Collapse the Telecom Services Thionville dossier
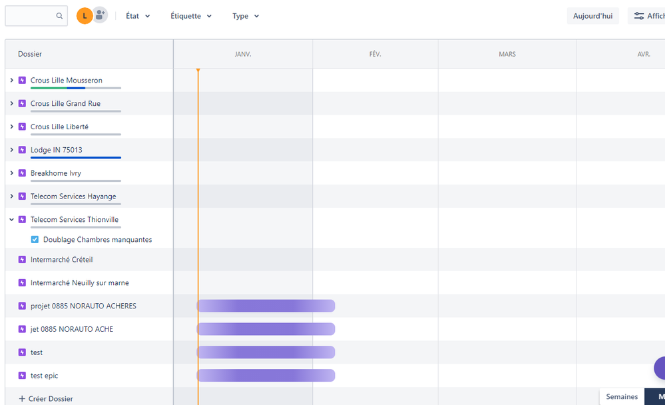Image resolution: width=665 pixels, height=405 pixels. click(x=11, y=219)
